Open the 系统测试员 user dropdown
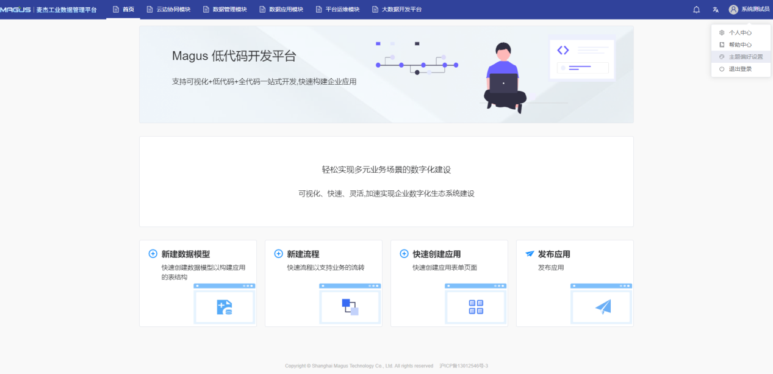 755,10
